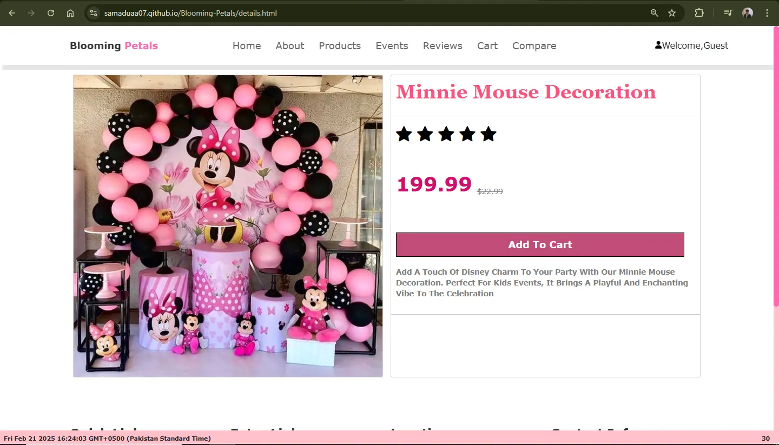This screenshot has height=445, width=779.
Task: Select the first rating star
Action: [x=404, y=134]
